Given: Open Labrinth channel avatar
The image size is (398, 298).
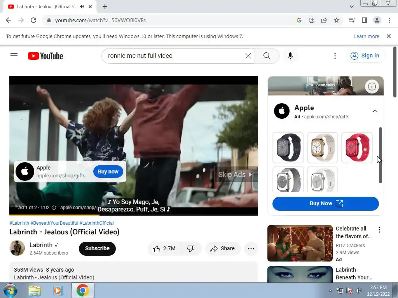Looking at the screenshot, I should (17, 248).
